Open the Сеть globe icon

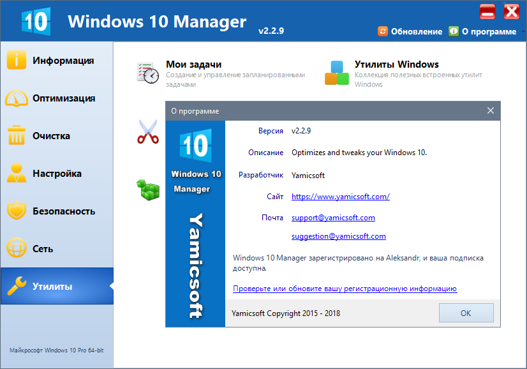(16, 248)
